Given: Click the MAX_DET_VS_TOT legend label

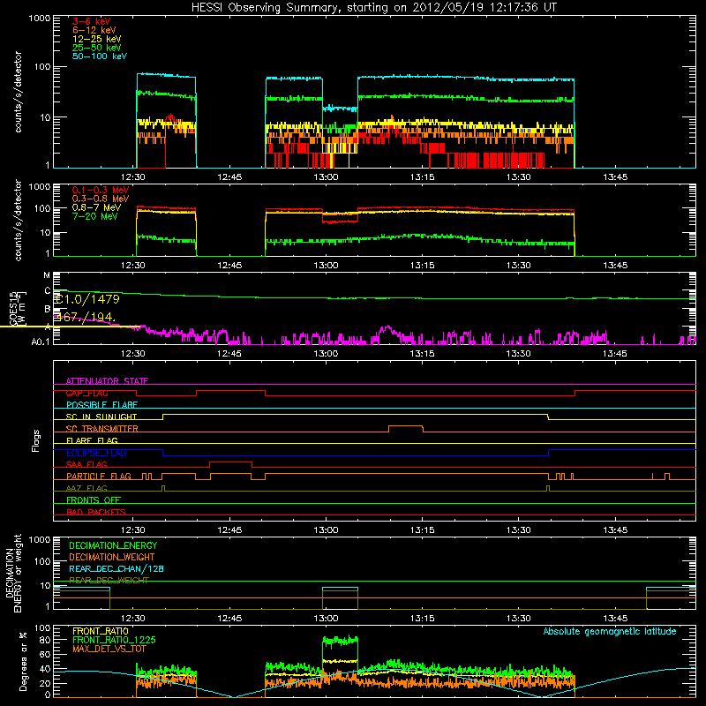Looking at the screenshot, I should (x=109, y=649).
